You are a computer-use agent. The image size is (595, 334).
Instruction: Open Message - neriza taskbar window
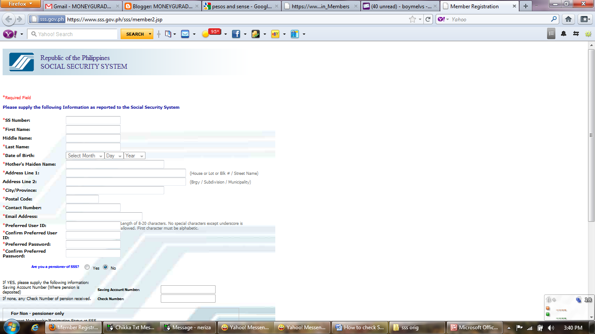[x=189, y=327]
